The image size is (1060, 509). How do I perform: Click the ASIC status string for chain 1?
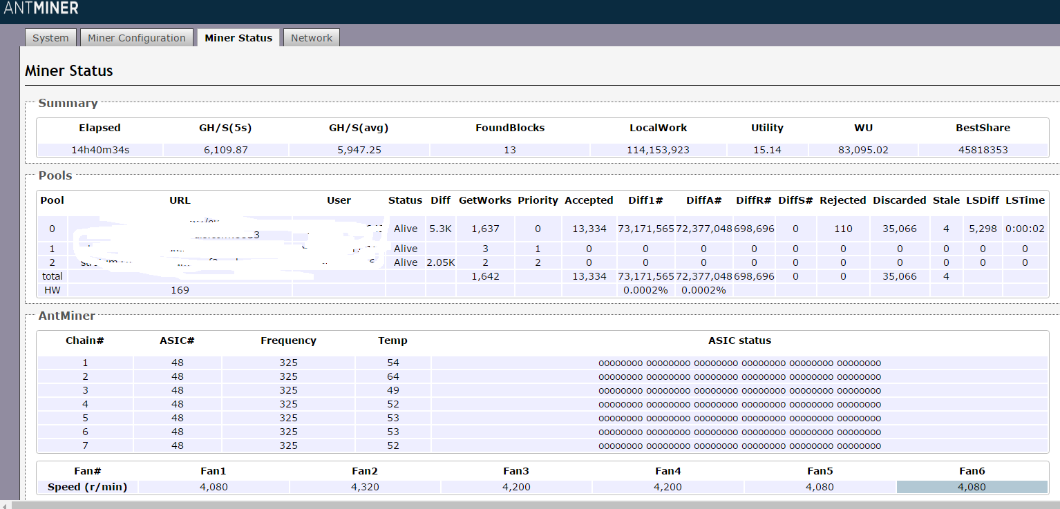739,363
